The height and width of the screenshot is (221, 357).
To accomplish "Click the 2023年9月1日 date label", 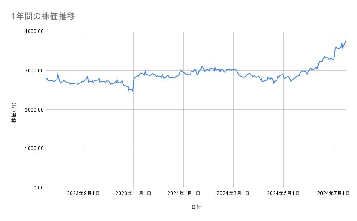I will click(x=83, y=194).
